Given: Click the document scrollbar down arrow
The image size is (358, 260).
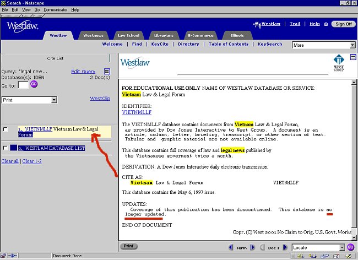Looking at the screenshot, I should point(354,237).
